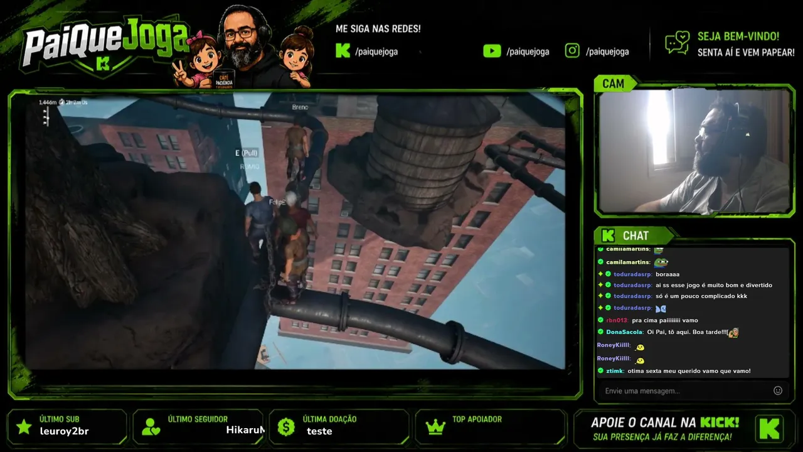803x452 pixels.
Task: Click the cartoon streamer avatar with headphones
Action: coord(246,47)
